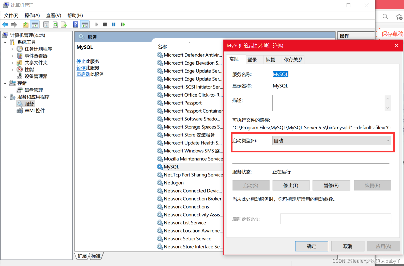Select Task Scheduler (任务计划程序) tree item
Viewport: 404px width, 266px height.
(38, 49)
